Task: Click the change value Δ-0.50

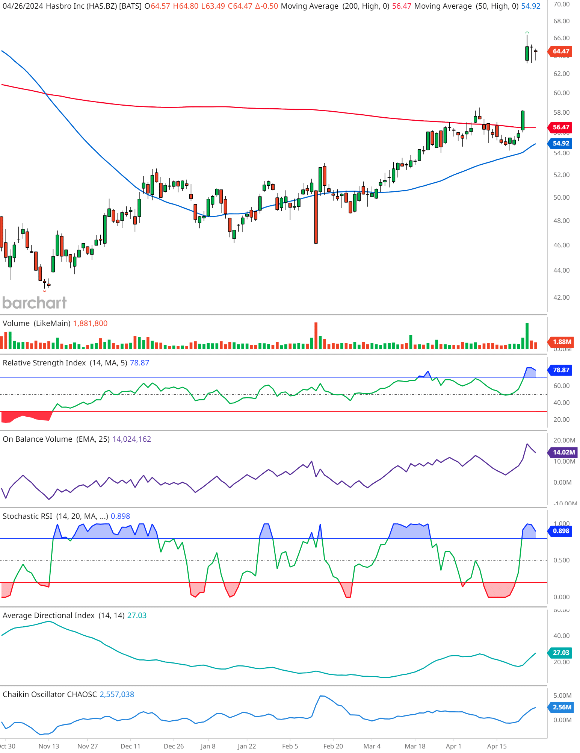Action: tap(267, 6)
